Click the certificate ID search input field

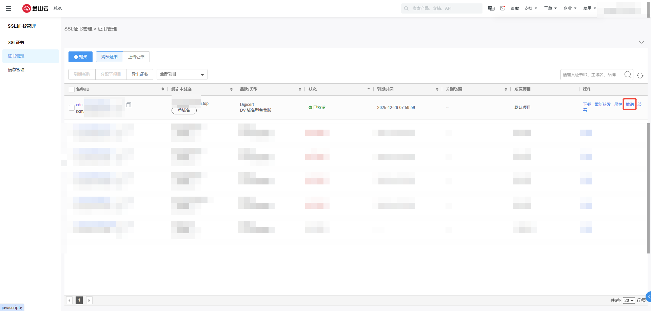tap(591, 75)
